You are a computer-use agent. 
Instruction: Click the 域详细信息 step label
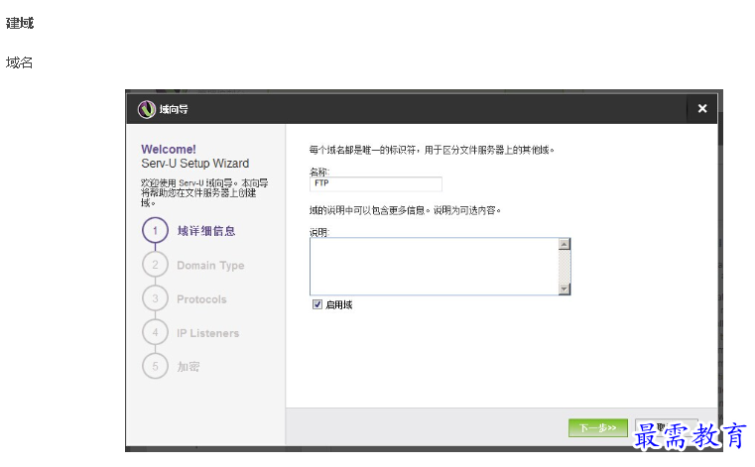pos(206,231)
